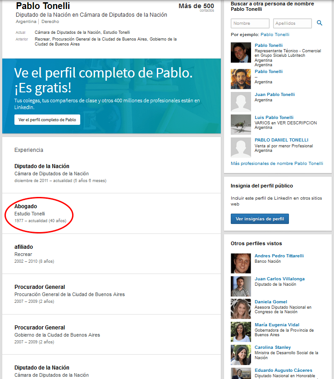The height and width of the screenshot is (379, 334).
Task: Click the example 'Pablo Tonelli' link
Action: coord(275,35)
